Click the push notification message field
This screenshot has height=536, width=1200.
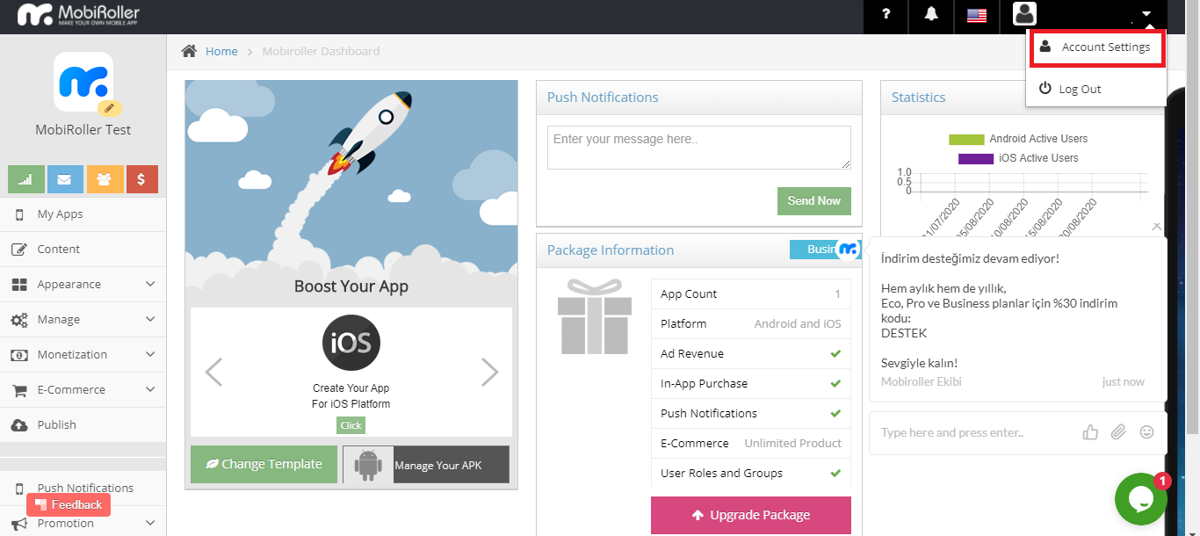[x=699, y=148]
